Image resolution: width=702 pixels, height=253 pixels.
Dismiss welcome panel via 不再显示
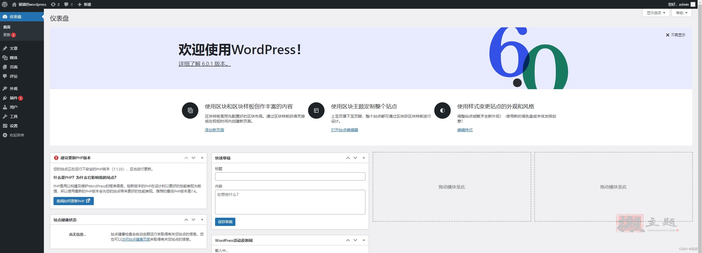[x=675, y=35]
